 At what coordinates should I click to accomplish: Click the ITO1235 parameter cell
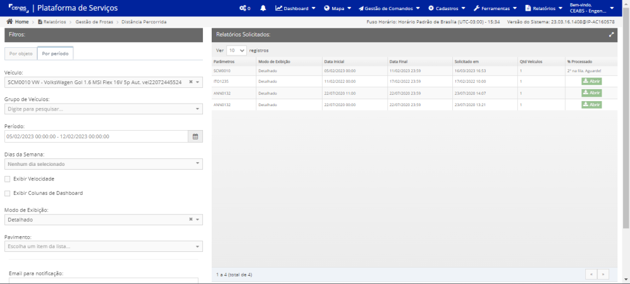click(x=234, y=81)
